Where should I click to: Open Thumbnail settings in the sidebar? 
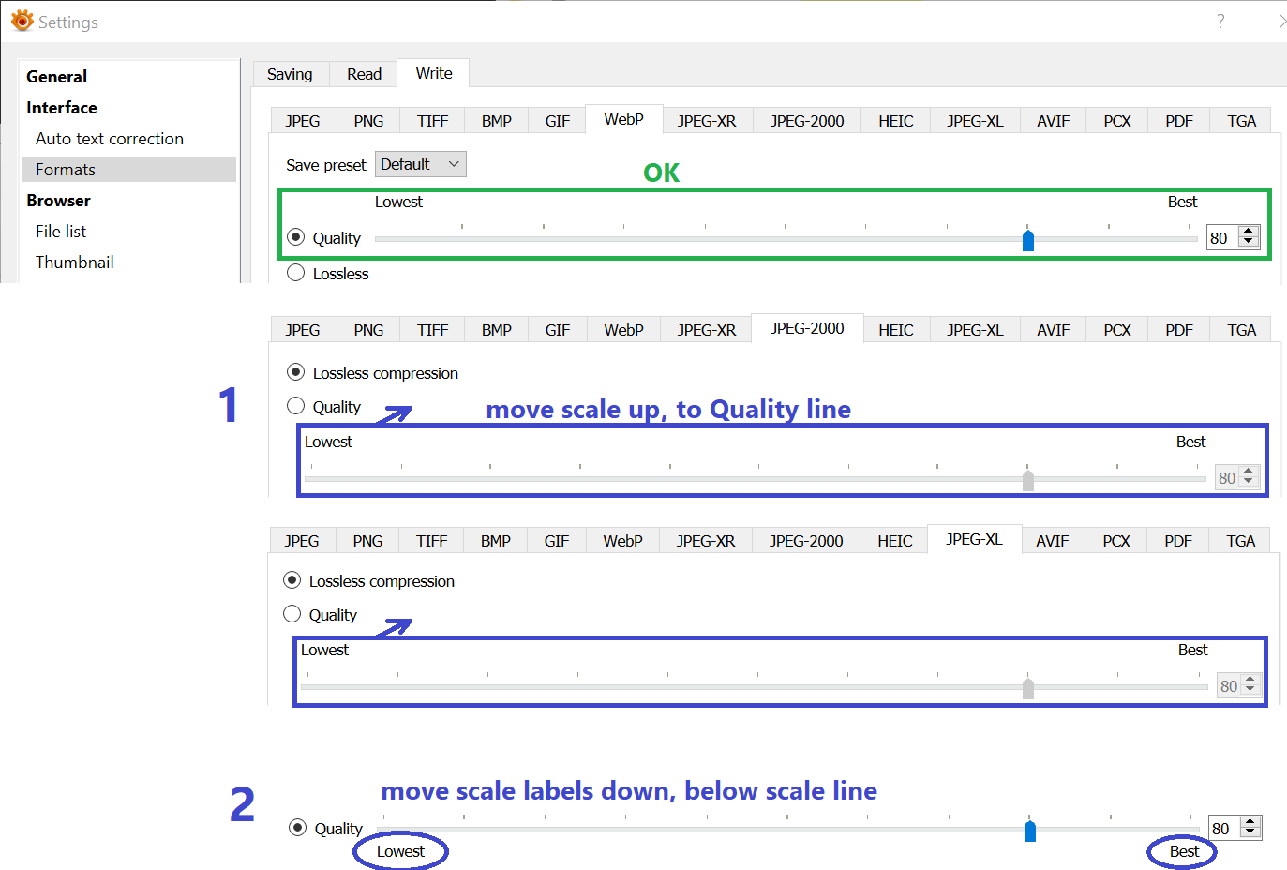pos(75,262)
